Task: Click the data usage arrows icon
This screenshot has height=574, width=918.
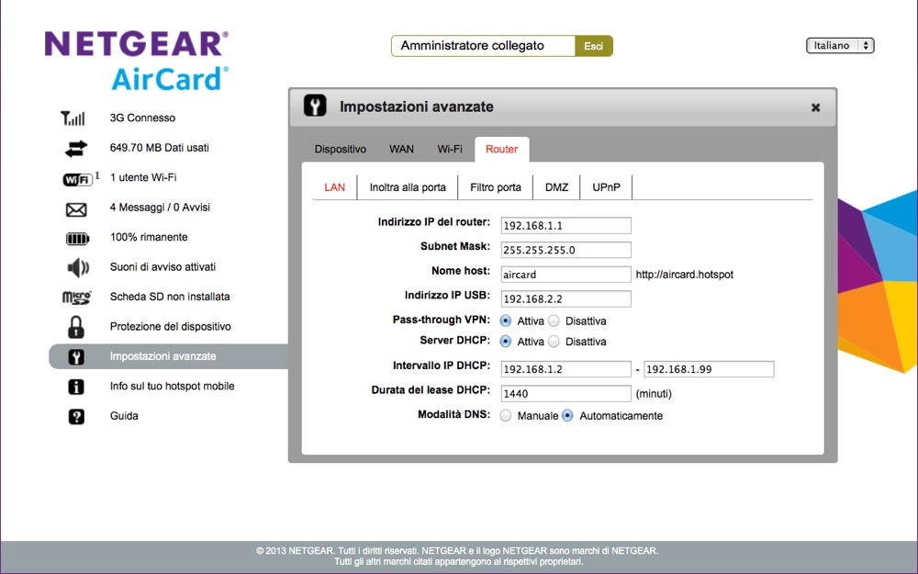Action: pos(75,149)
